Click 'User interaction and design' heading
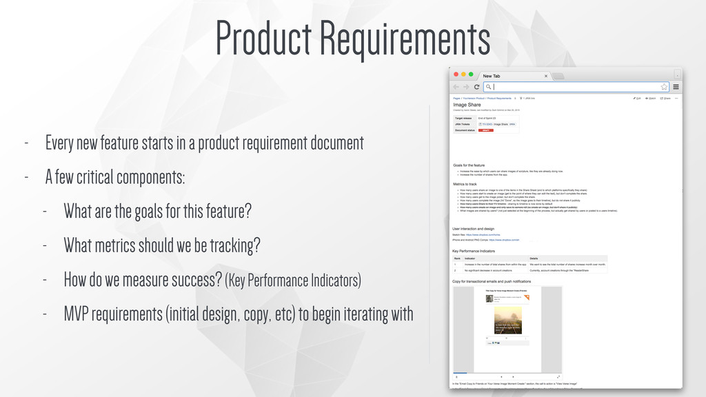The image size is (706, 397). click(473, 229)
